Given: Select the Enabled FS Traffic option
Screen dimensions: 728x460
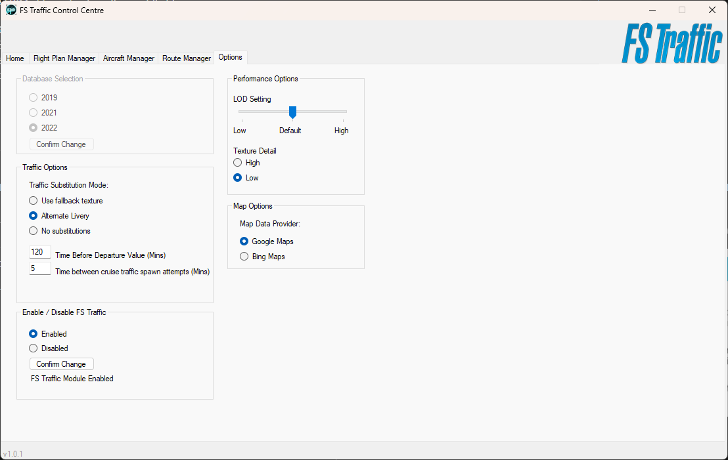Looking at the screenshot, I should point(34,334).
